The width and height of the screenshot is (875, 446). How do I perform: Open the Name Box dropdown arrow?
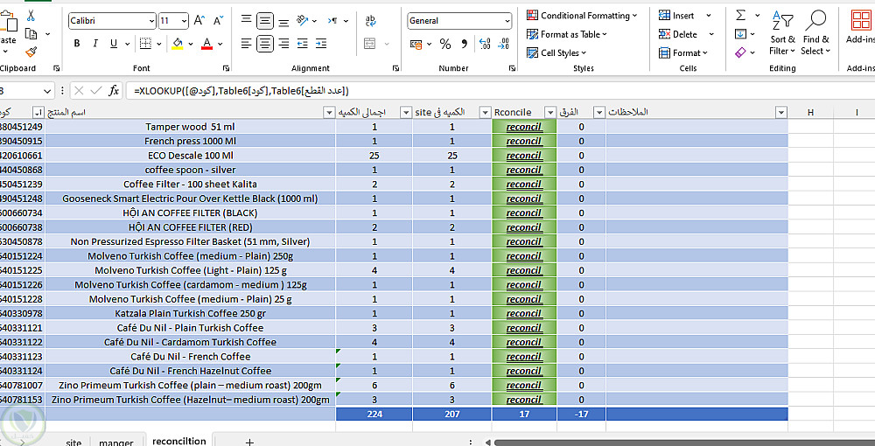click(x=47, y=90)
